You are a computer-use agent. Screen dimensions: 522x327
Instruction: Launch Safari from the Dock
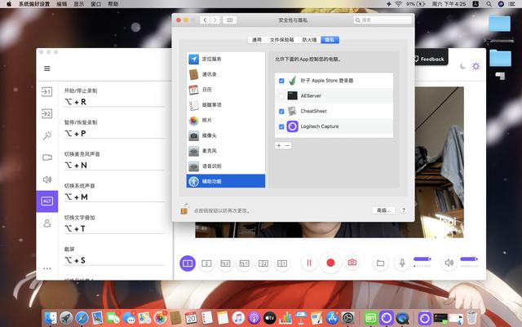pyautogui.click(x=82, y=318)
